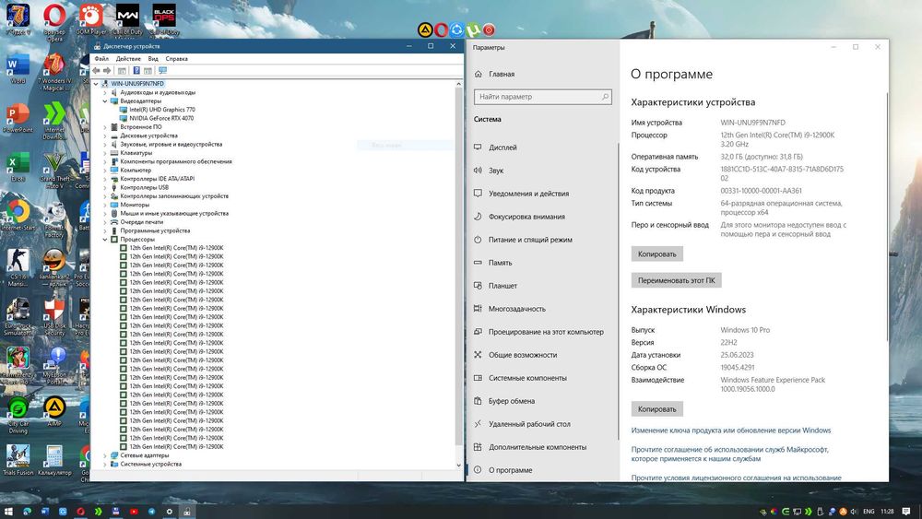The image size is (922, 519).
Task: Open the Справка menu
Action: click(176, 58)
